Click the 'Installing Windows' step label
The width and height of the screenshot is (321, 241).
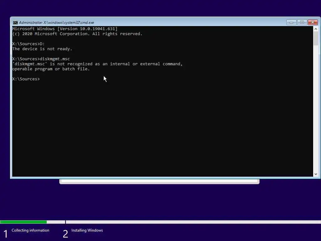click(x=87, y=230)
